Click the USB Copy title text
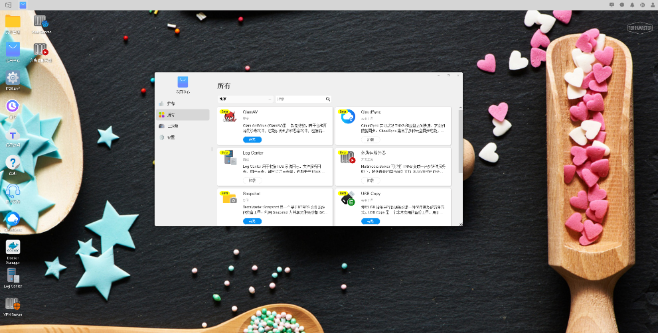 370,194
